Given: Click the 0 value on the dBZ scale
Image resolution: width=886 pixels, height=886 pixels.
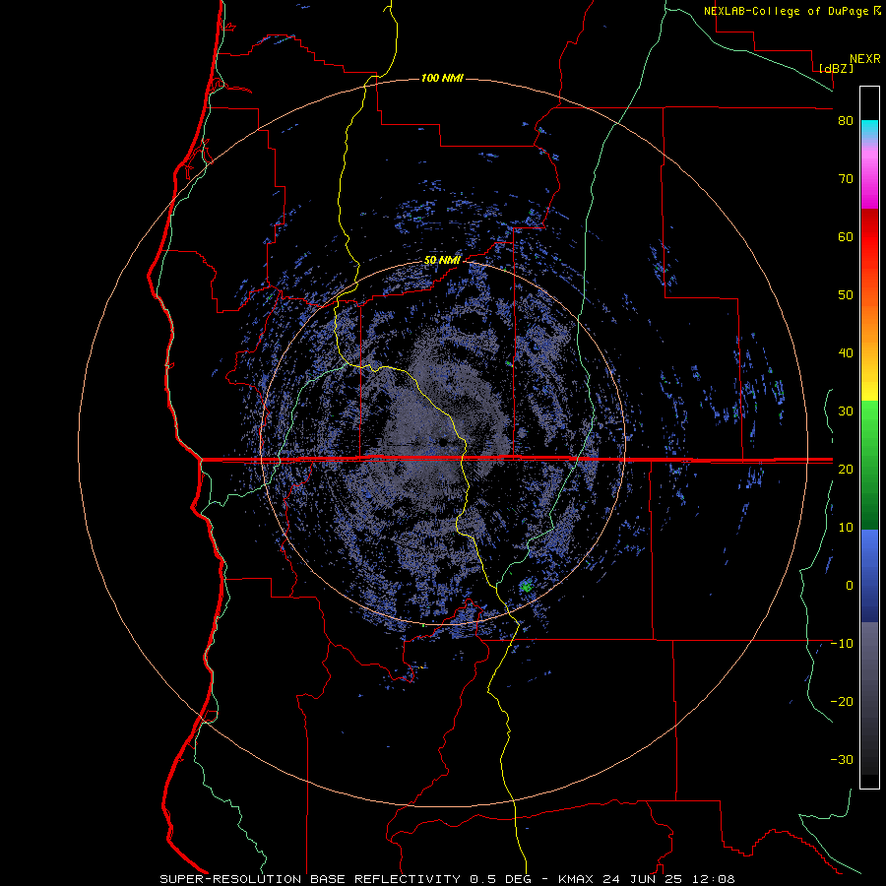Looking at the screenshot, I should click(850, 586).
